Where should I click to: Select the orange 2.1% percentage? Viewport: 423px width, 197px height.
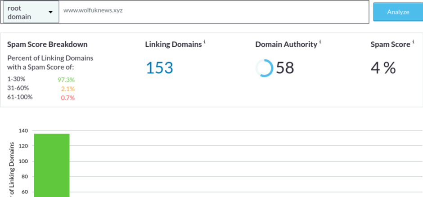point(67,89)
